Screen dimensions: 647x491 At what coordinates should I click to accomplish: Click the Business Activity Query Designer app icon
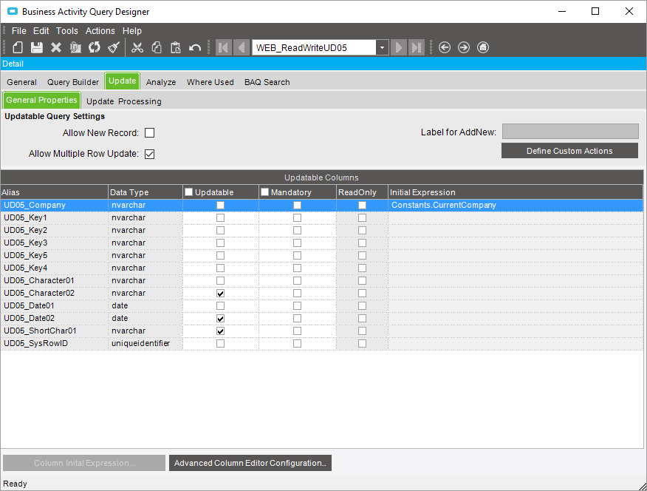[x=13, y=12]
